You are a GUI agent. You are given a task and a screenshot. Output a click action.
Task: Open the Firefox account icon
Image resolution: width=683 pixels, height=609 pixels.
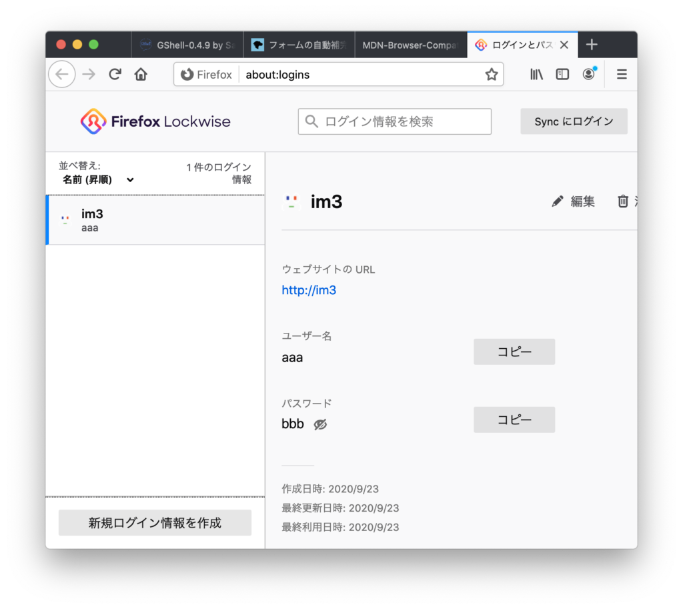tap(588, 74)
